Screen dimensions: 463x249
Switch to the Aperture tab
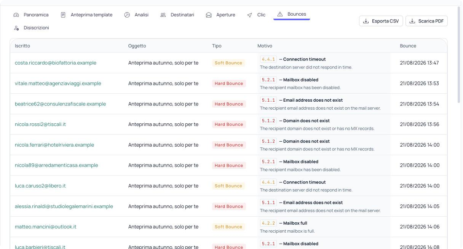(x=221, y=15)
